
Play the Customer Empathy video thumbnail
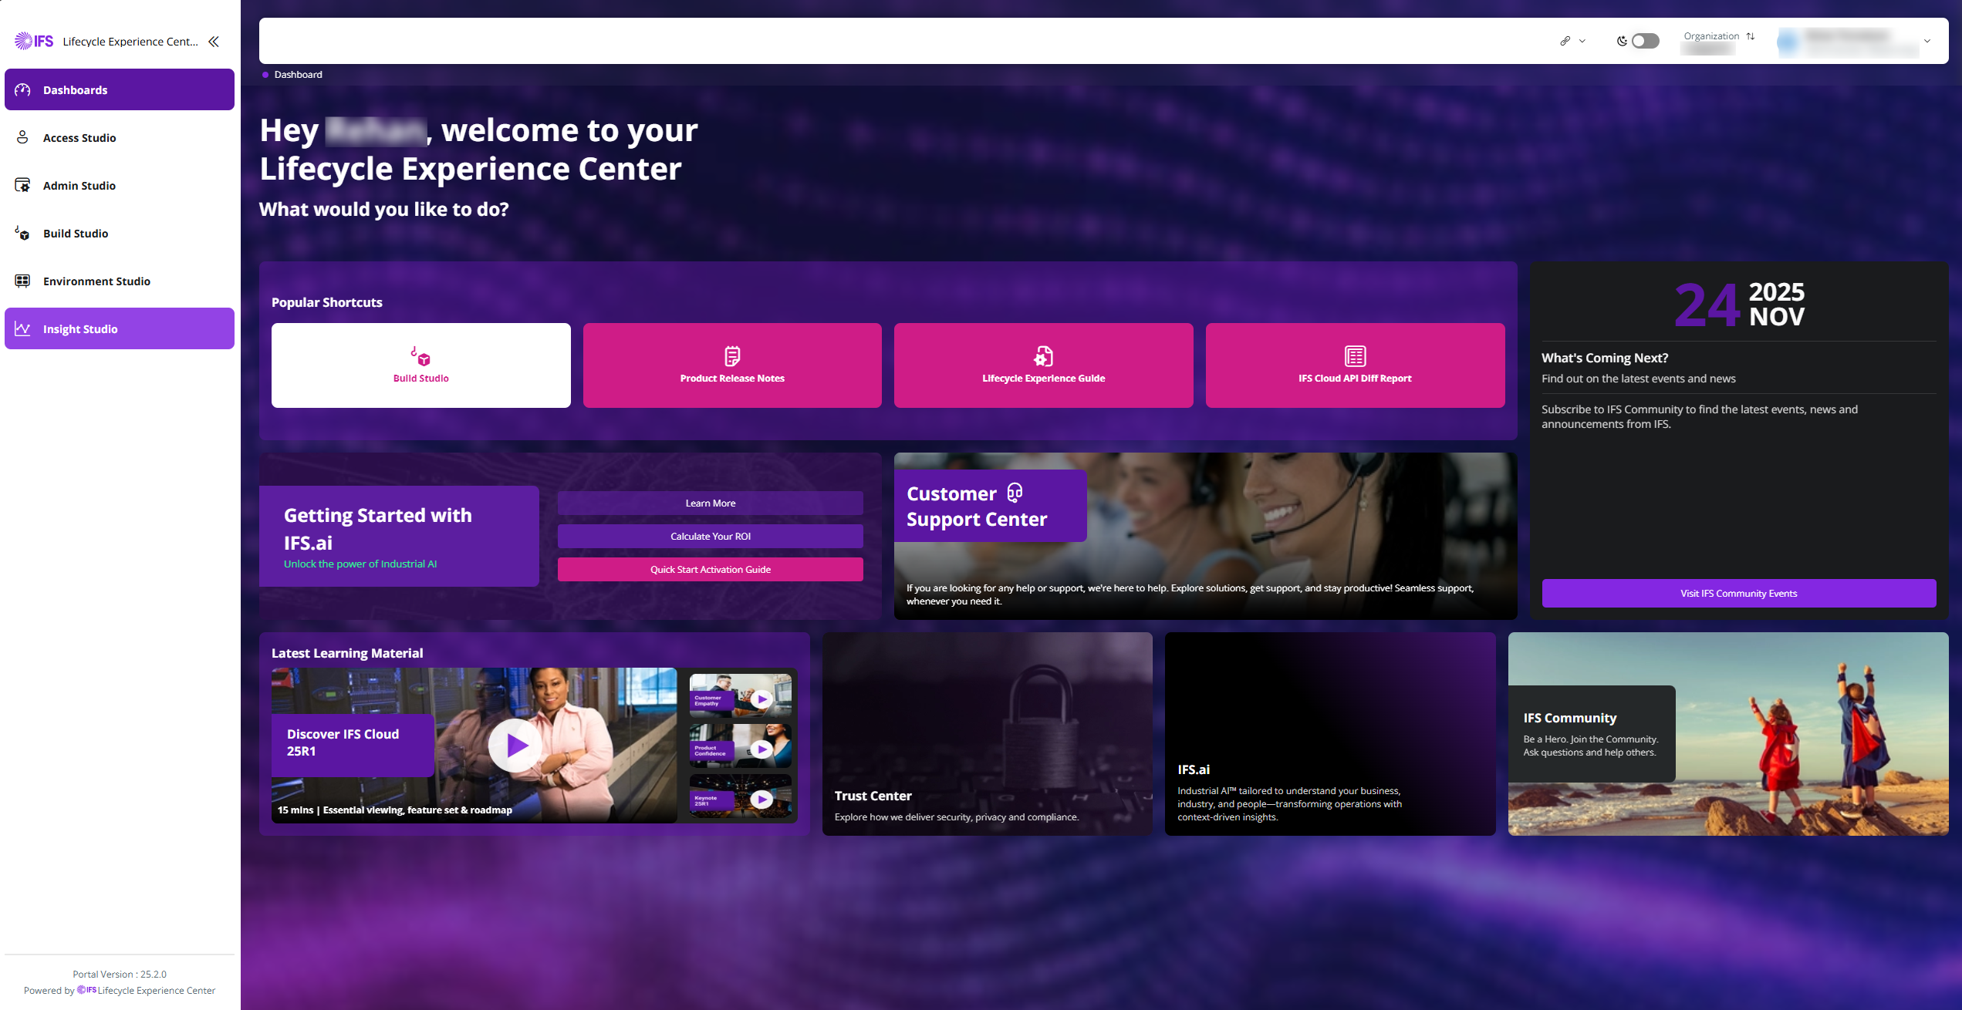tap(761, 699)
